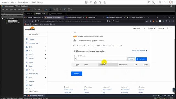Image resolution: width=176 pixels, height=99 pixels.
Task: Open Documentation footer link
Action: coord(107,90)
